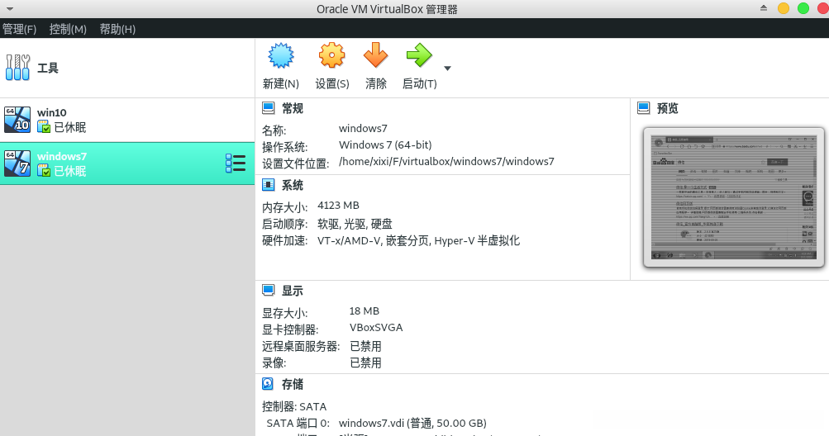Image resolution: width=829 pixels, height=436 pixels.
Task: Select the windows7 virtual machine entry
Action: click(127, 163)
